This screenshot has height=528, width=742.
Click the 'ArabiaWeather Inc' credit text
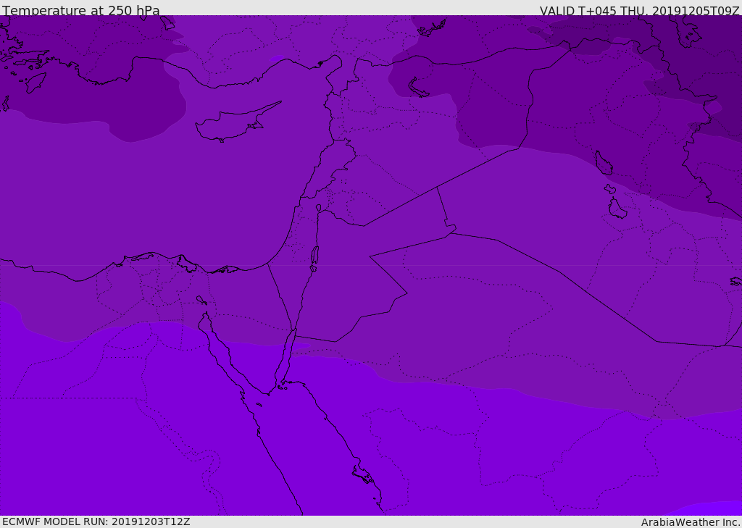(691, 522)
